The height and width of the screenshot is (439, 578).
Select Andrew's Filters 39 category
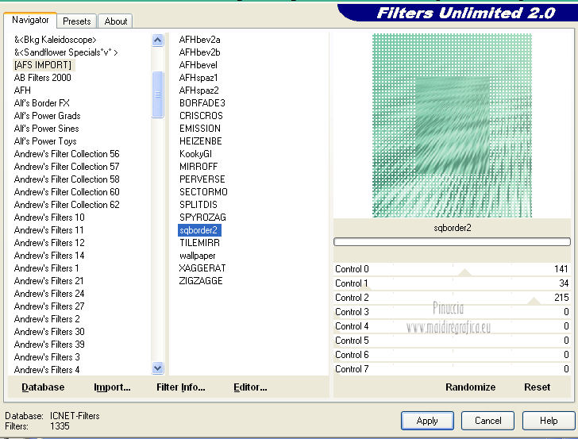[49, 345]
